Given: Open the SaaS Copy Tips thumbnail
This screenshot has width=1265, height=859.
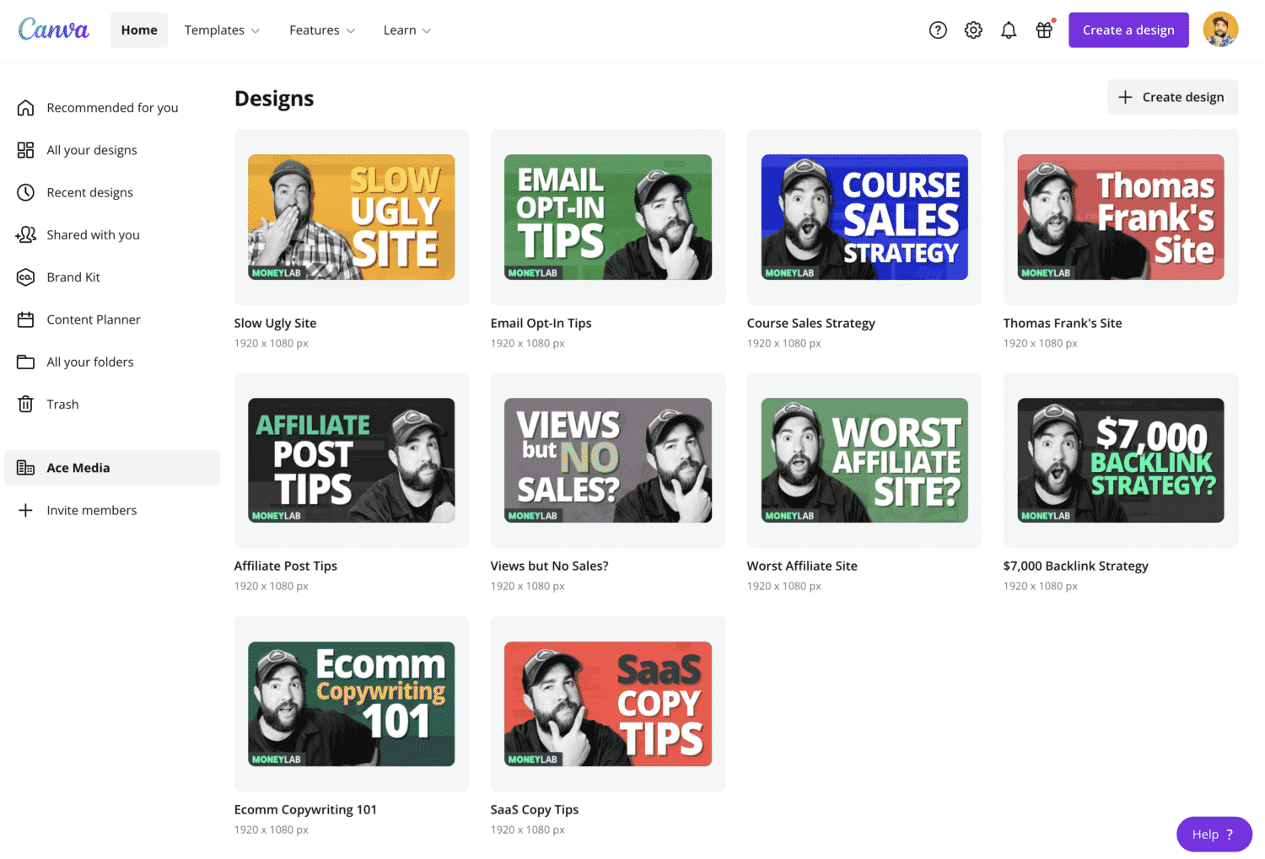Looking at the screenshot, I should coord(608,704).
